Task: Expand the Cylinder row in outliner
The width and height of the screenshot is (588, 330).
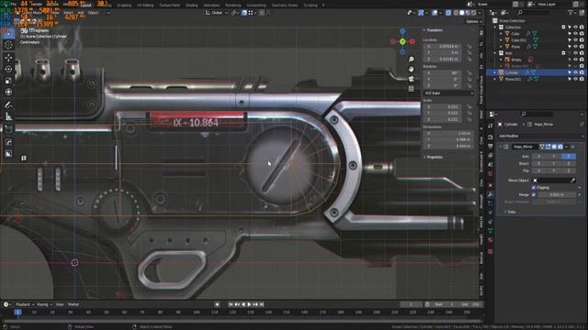Action: (494, 72)
